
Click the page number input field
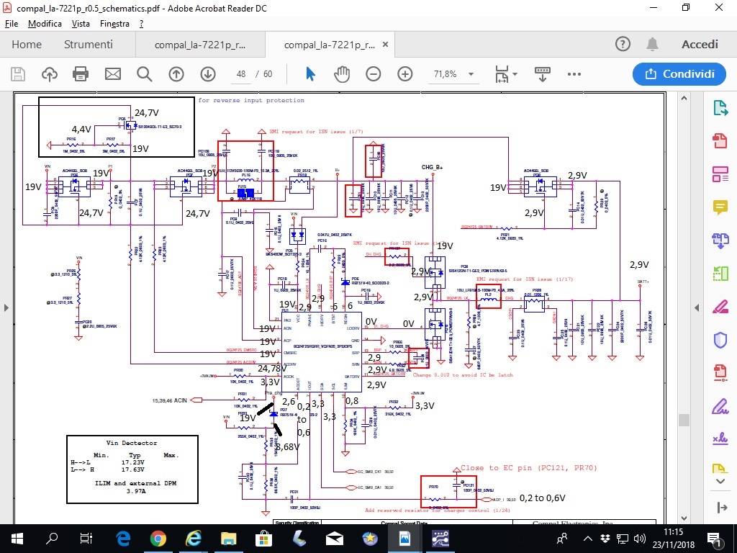pos(241,74)
